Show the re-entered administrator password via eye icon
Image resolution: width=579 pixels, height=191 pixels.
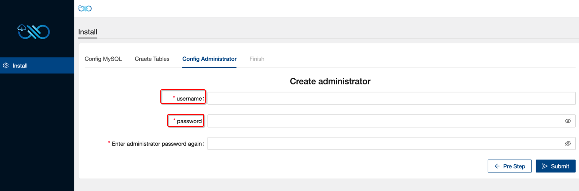(x=568, y=144)
